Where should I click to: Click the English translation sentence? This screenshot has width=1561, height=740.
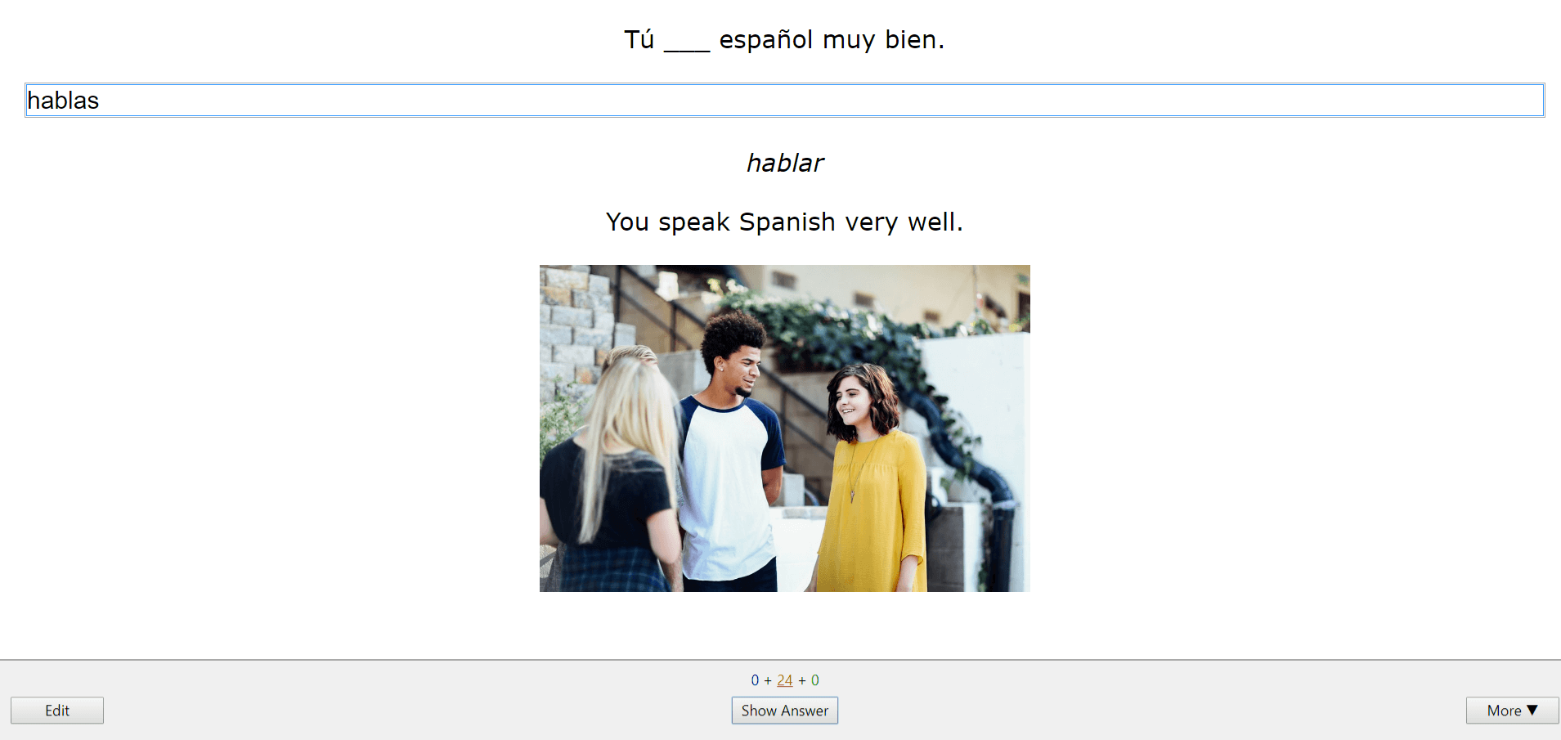click(784, 222)
